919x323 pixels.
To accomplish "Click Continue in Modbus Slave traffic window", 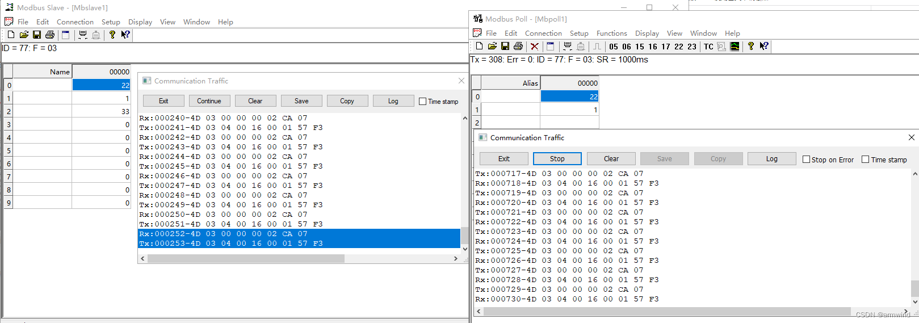I will [209, 101].
